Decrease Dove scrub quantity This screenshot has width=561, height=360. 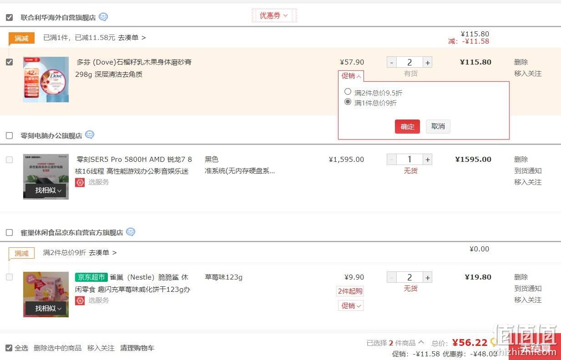tap(391, 62)
